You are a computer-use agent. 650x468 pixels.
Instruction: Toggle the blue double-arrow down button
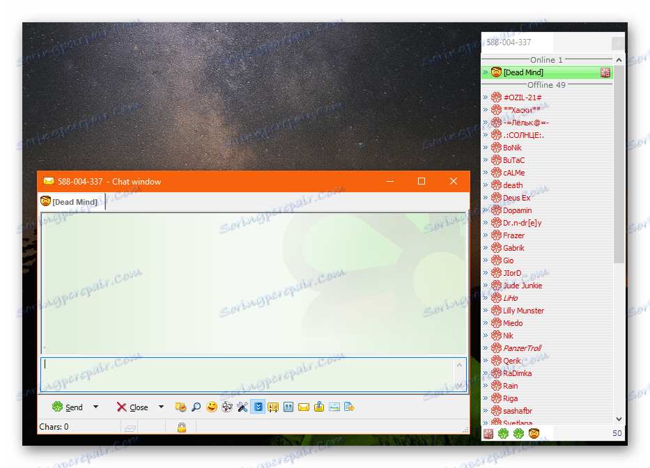point(258,407)
